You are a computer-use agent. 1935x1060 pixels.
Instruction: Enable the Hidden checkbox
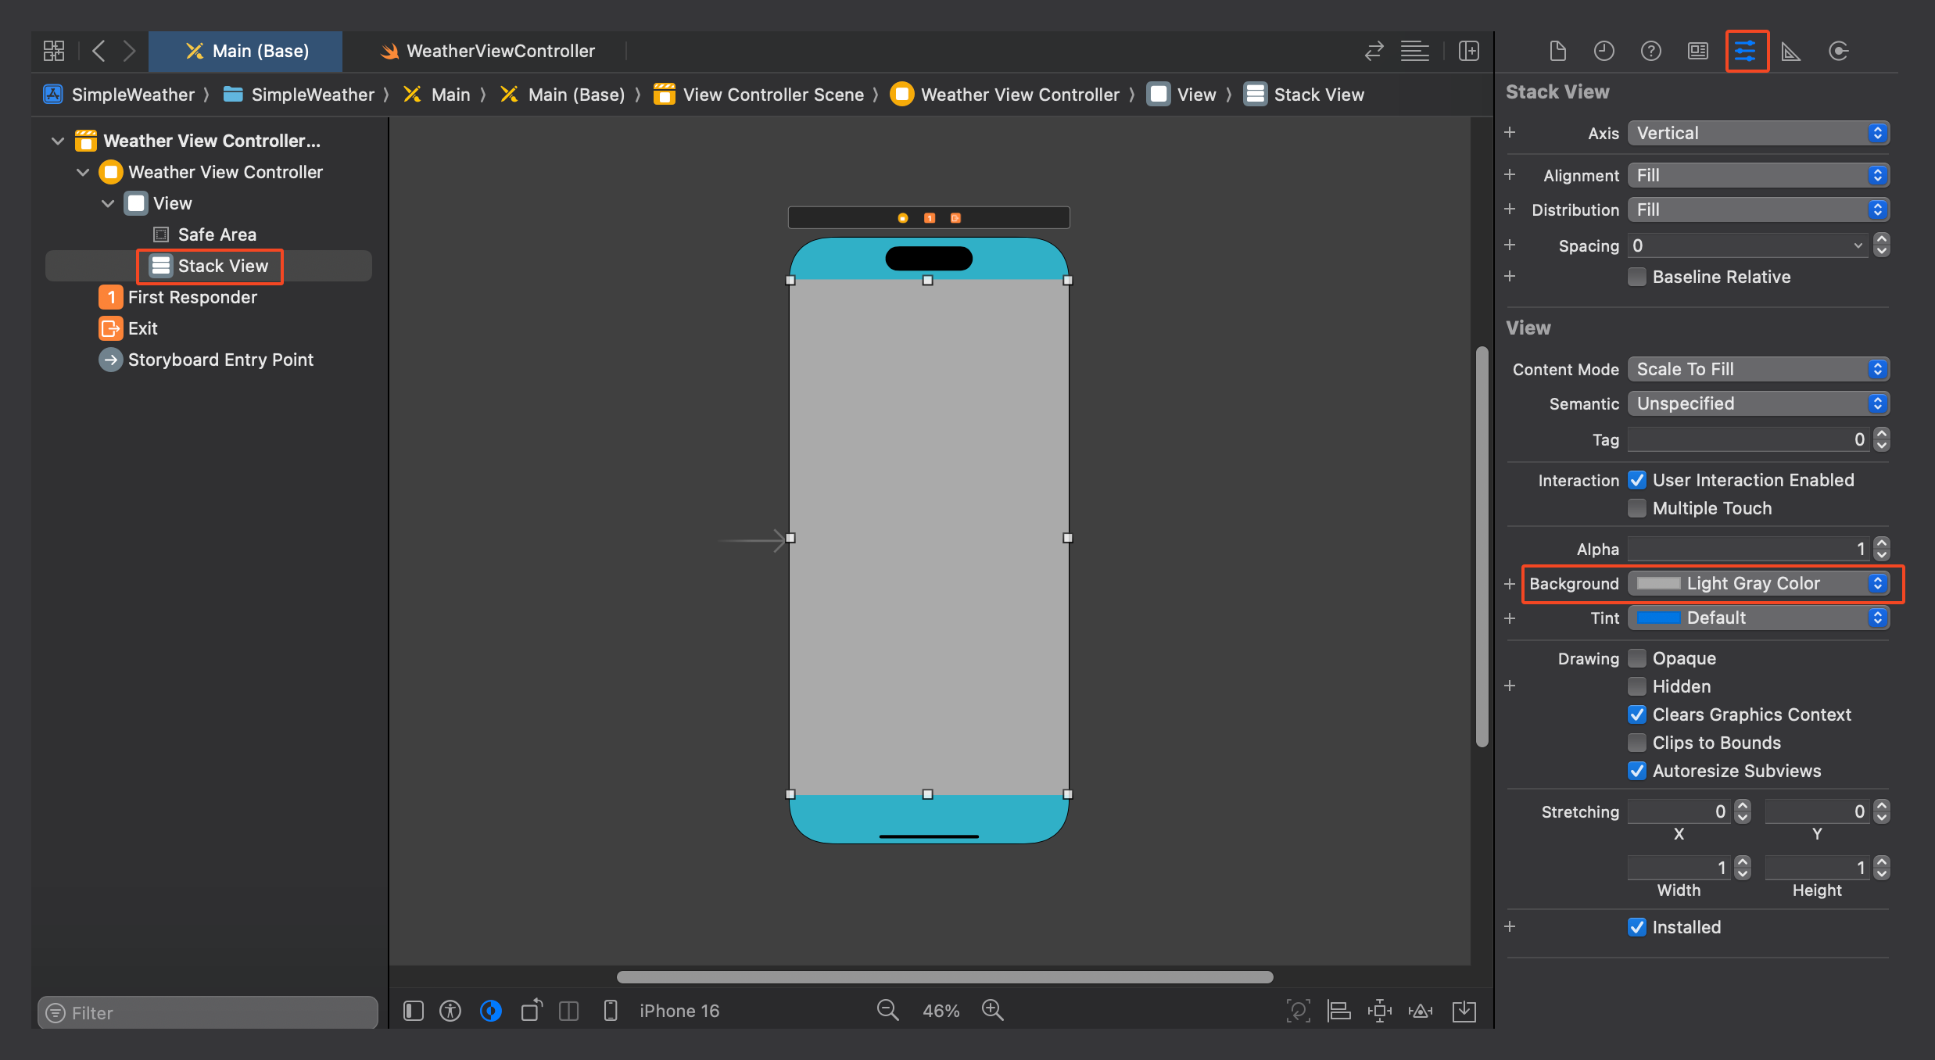(x=1636, y=686)
